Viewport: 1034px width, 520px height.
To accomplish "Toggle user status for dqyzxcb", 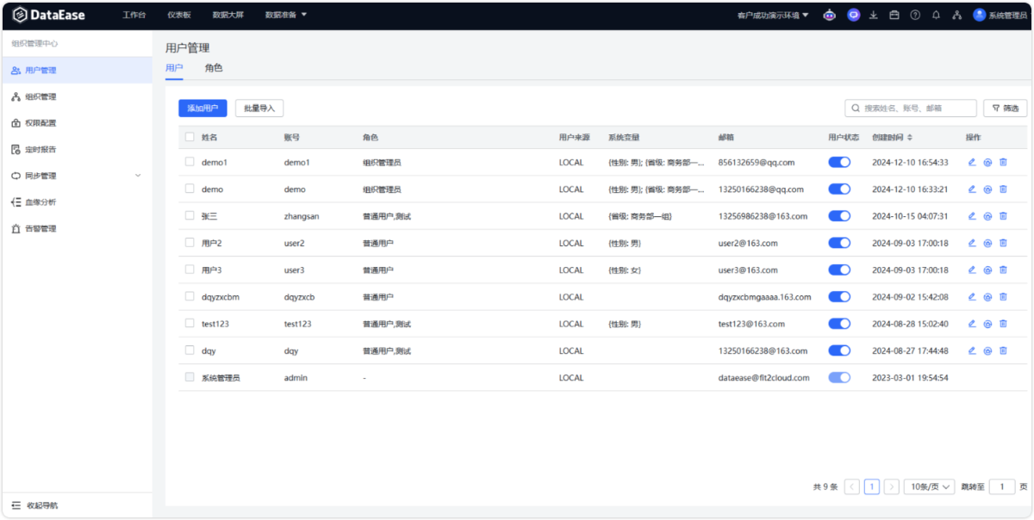I will coord(839,297).
